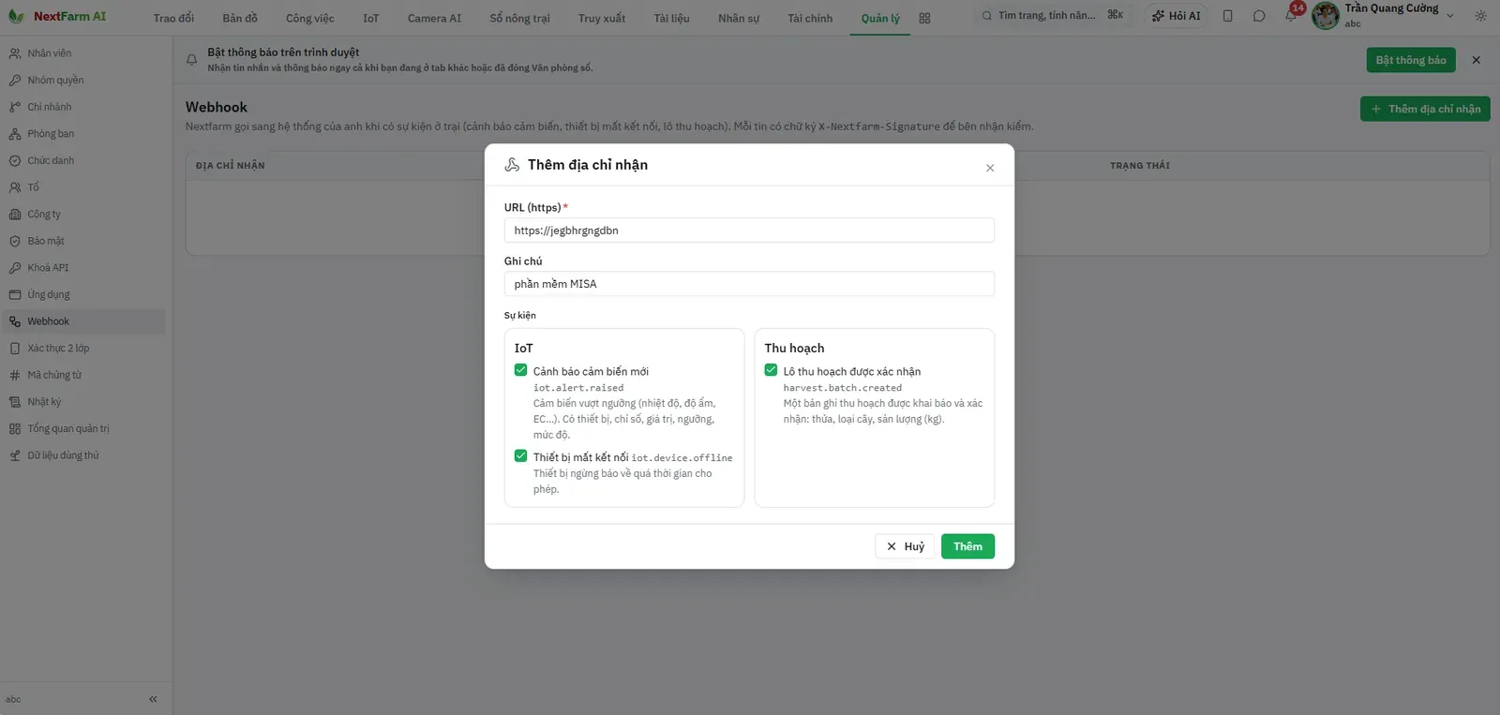Collapse the sidebar with double chevron
The image size is (1500, 715).
click(x=153, y=699)
